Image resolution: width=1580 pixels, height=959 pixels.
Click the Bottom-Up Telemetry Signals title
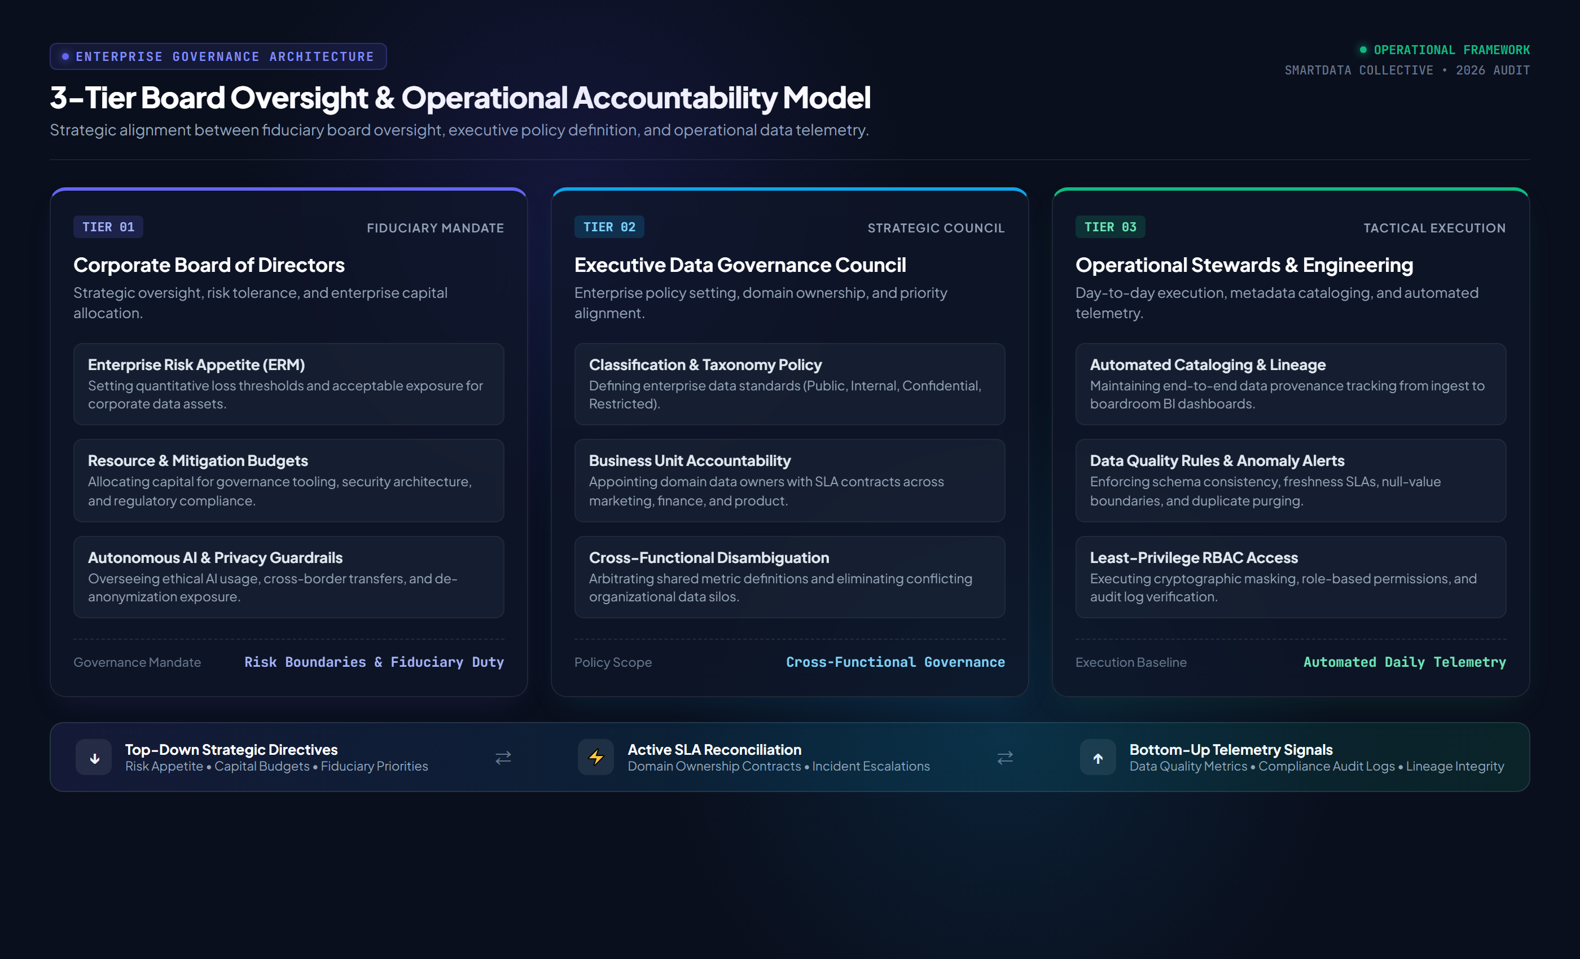pyautogui.click(x=1231, y=749)
